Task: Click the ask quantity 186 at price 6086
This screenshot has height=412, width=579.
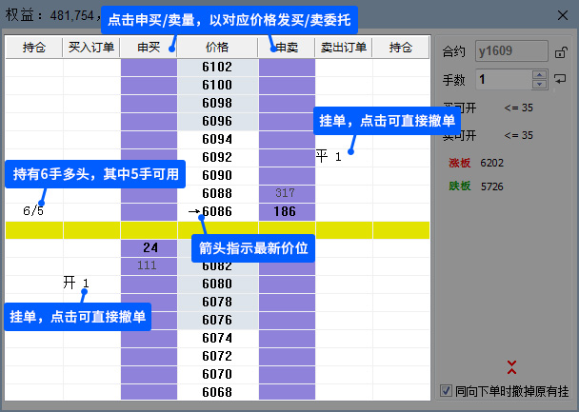Action: (x=286, y=210)
